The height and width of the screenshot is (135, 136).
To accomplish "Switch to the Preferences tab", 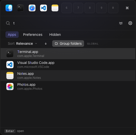I will pyautogui.click(x=33, y=35).
